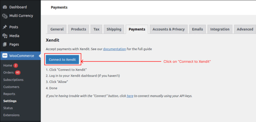This screenshot has width=256, height=122.
Task: Switch to the Advanced tab
Action: pos(245,29)
